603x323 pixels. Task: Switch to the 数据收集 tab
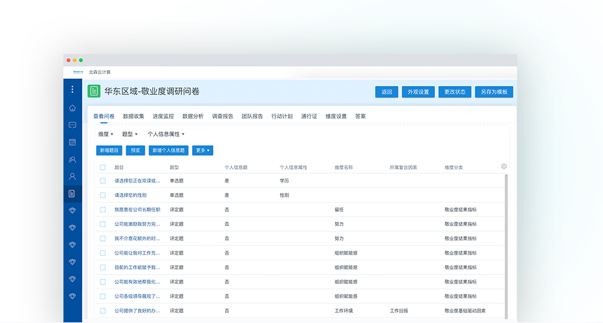click(x=134, y=116)
